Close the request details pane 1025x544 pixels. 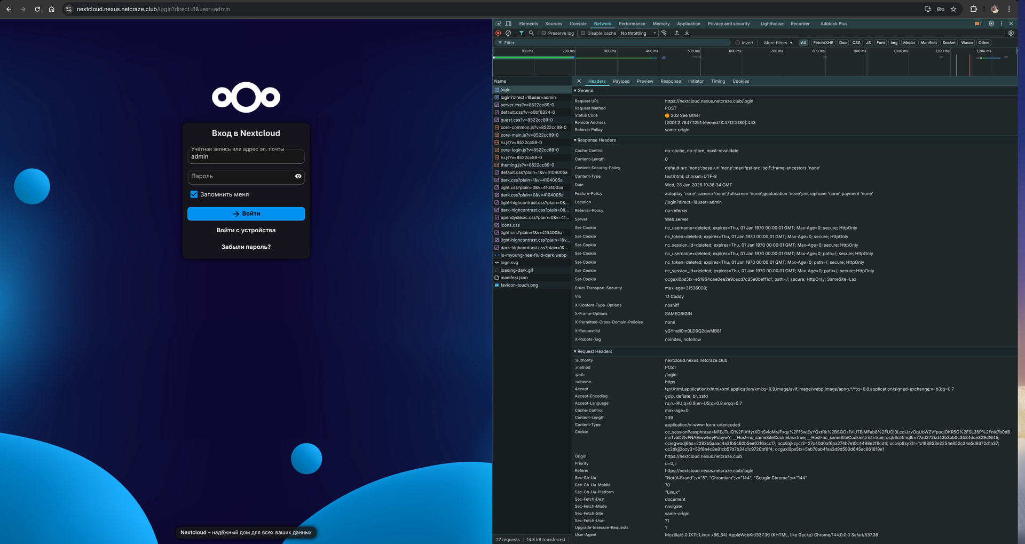579,81
